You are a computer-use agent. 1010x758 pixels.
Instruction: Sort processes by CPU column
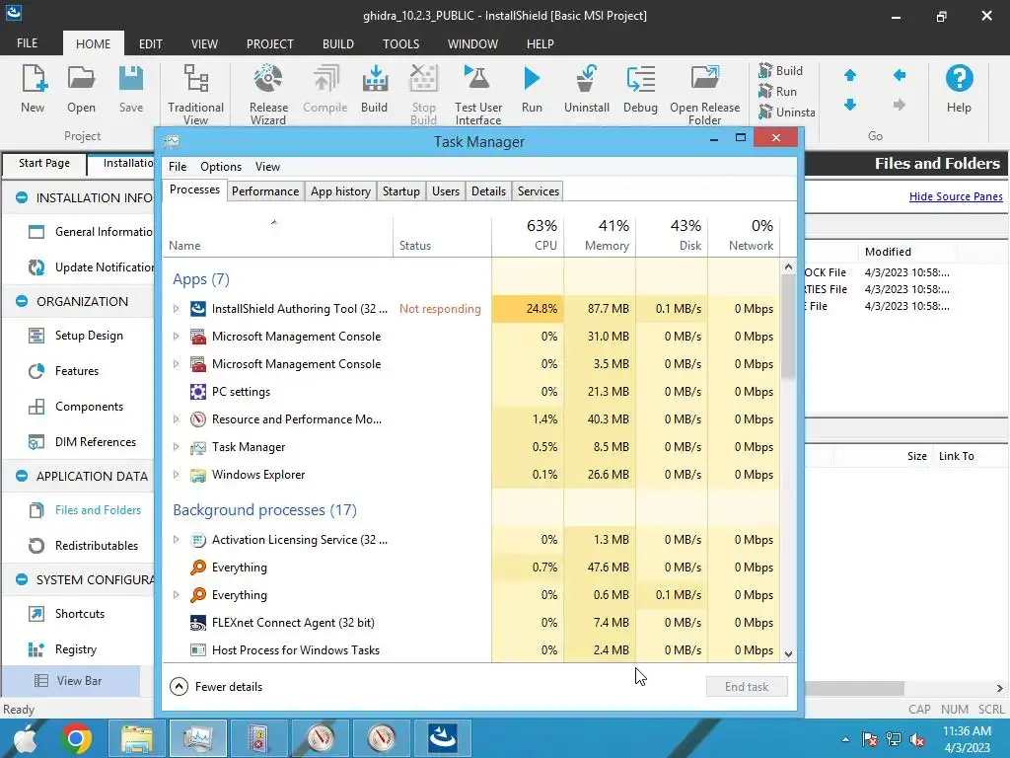click(529, 236)
